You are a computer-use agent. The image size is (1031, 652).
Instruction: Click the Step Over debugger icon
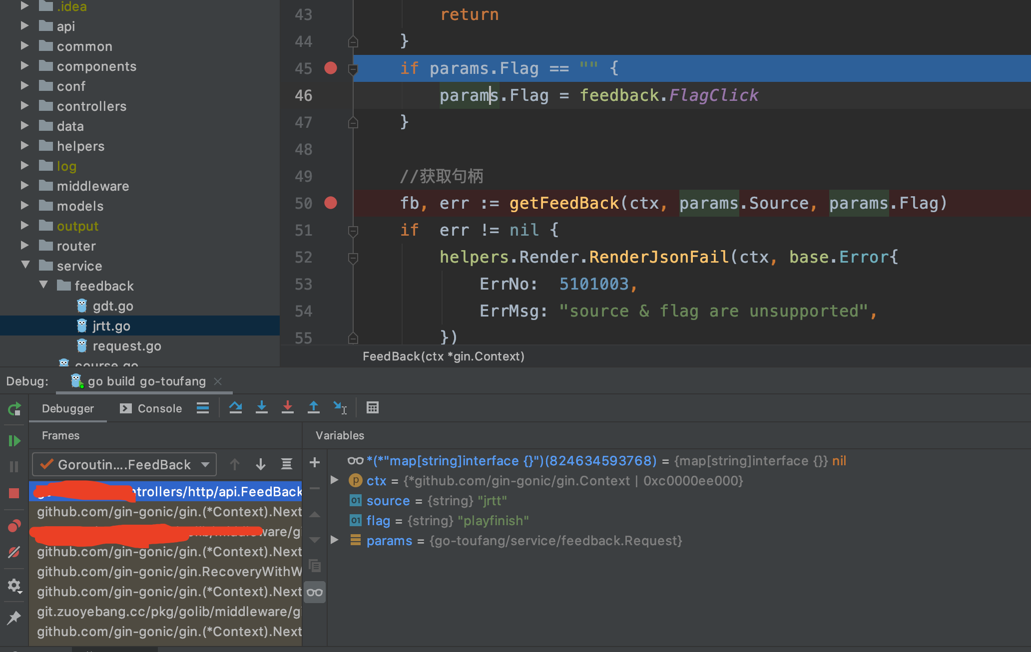(x=235, y=408)
